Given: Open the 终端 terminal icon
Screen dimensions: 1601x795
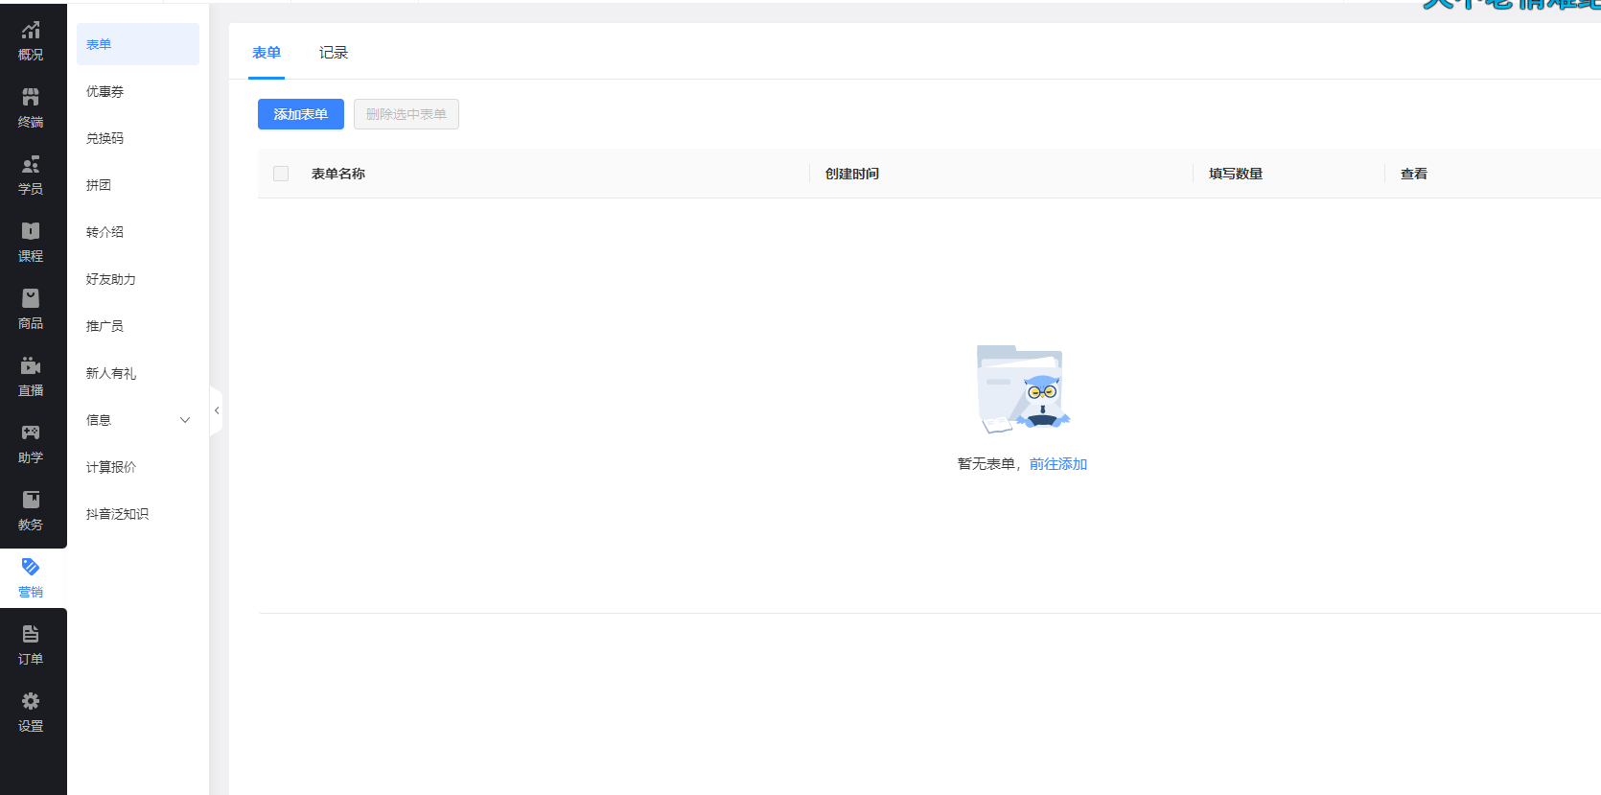Looking at the screenshot, I should [31, 97].
